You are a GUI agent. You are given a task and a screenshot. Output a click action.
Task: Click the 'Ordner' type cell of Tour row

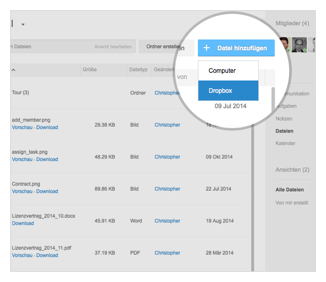point(138,93)
